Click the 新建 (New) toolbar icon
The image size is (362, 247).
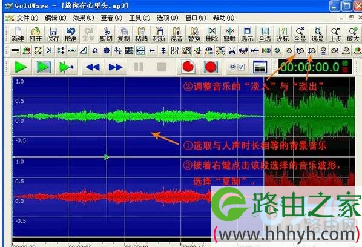coord(18,34)
